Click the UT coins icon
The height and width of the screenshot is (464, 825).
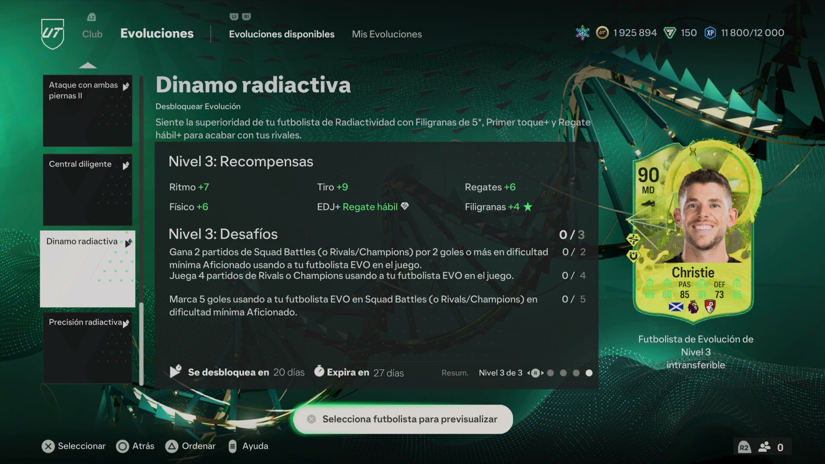pos(602,33)
